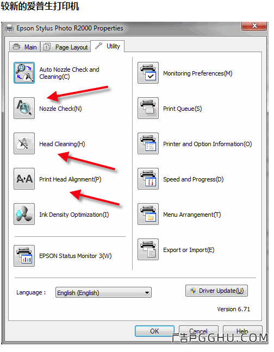Click the Speed and Progress icon
The width and height of the screenshot is (274, 352).
[148, 179]
